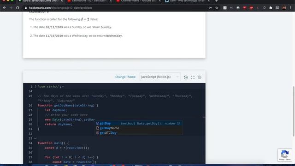Close the Channel videos YouTube tab
295x166 pixels.
tap(160, 1)
